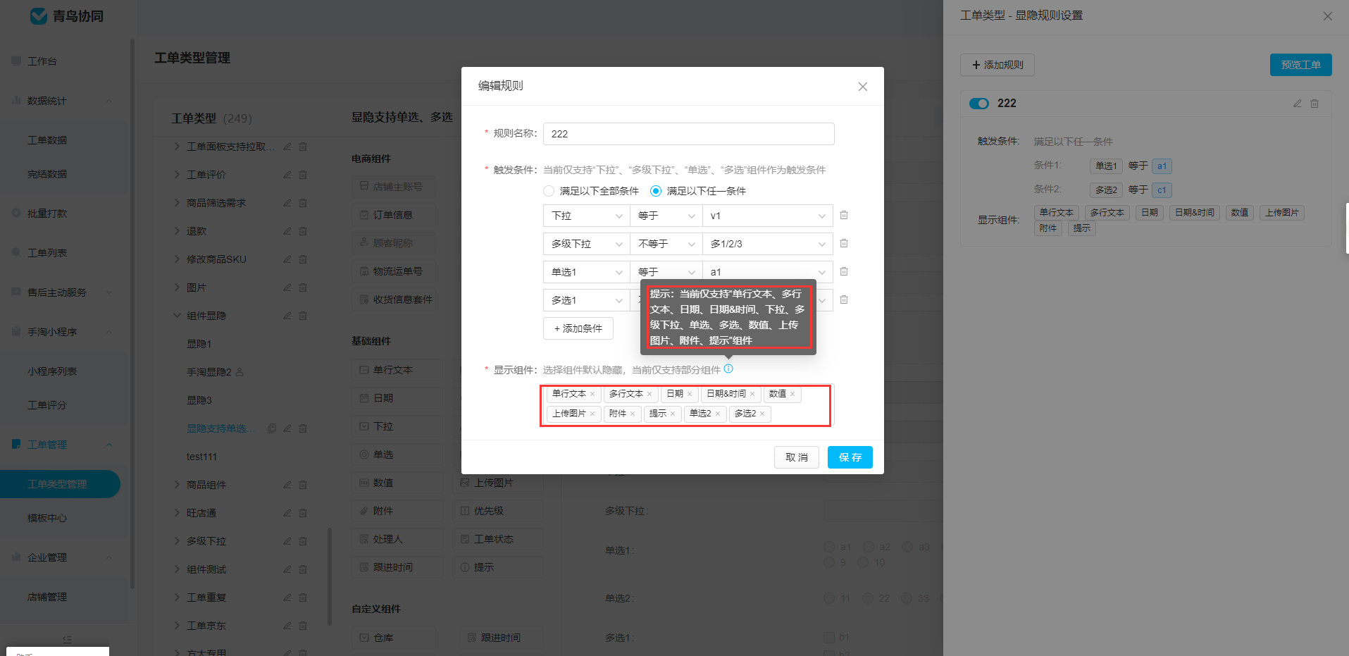Remove the 附件 tag
This screenshot has width=1349, height=656.
tap(633, 414)
